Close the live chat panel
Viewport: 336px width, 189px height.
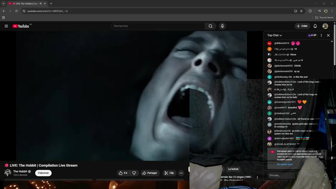pos(328,35)
